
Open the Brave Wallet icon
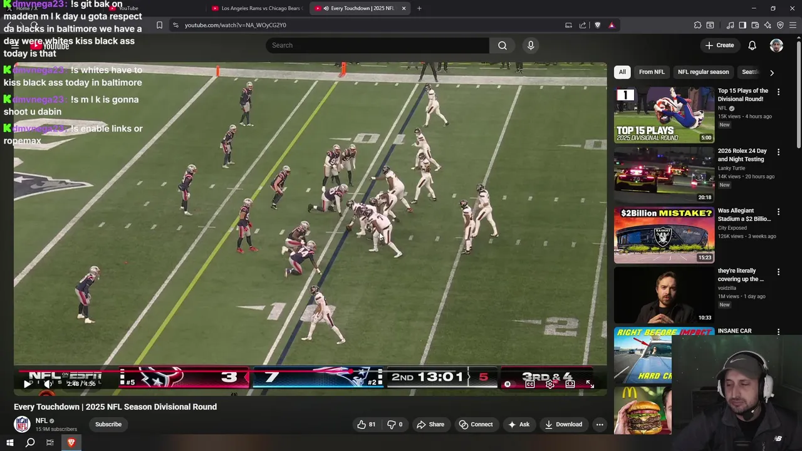[x=755, y=25]
